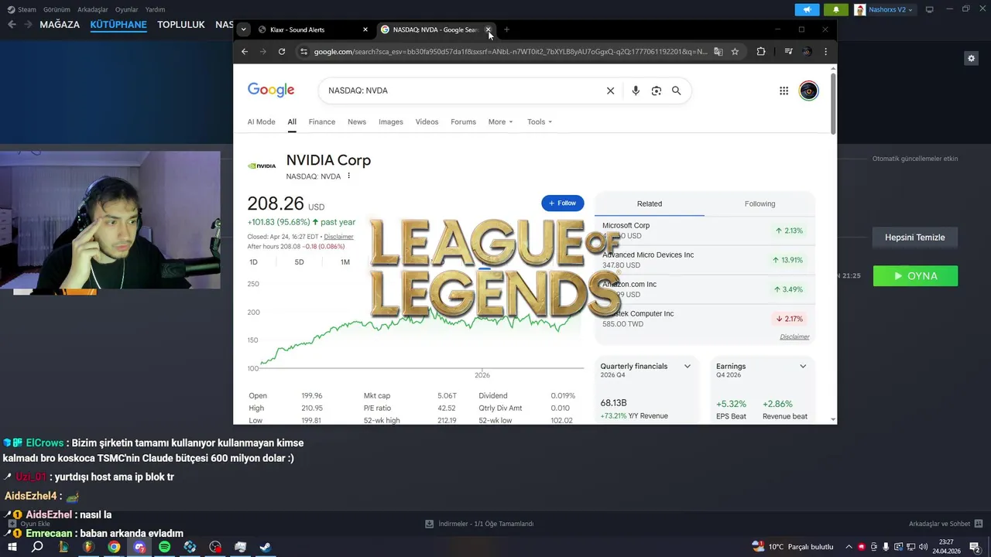Viewport: 991px width, 557px height.
Task: Clear the Google search query
Action: pos(610,91)
